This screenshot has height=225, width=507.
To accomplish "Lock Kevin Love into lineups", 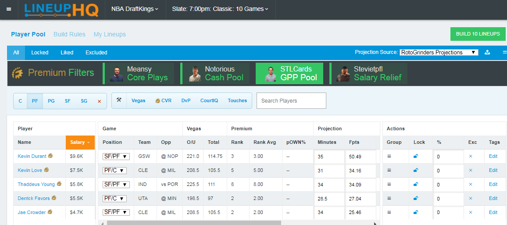I will click(416, 170).
